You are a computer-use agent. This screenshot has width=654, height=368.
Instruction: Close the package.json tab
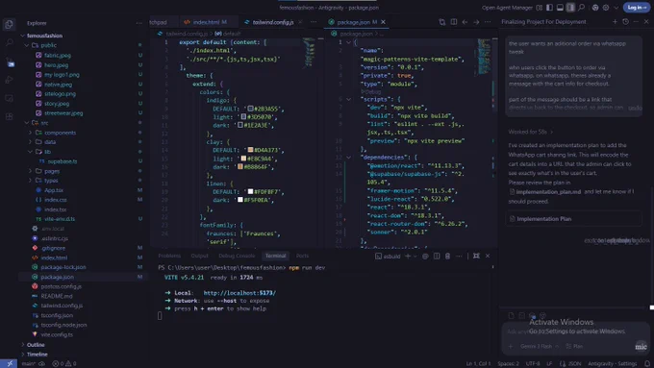pos(384,22)
